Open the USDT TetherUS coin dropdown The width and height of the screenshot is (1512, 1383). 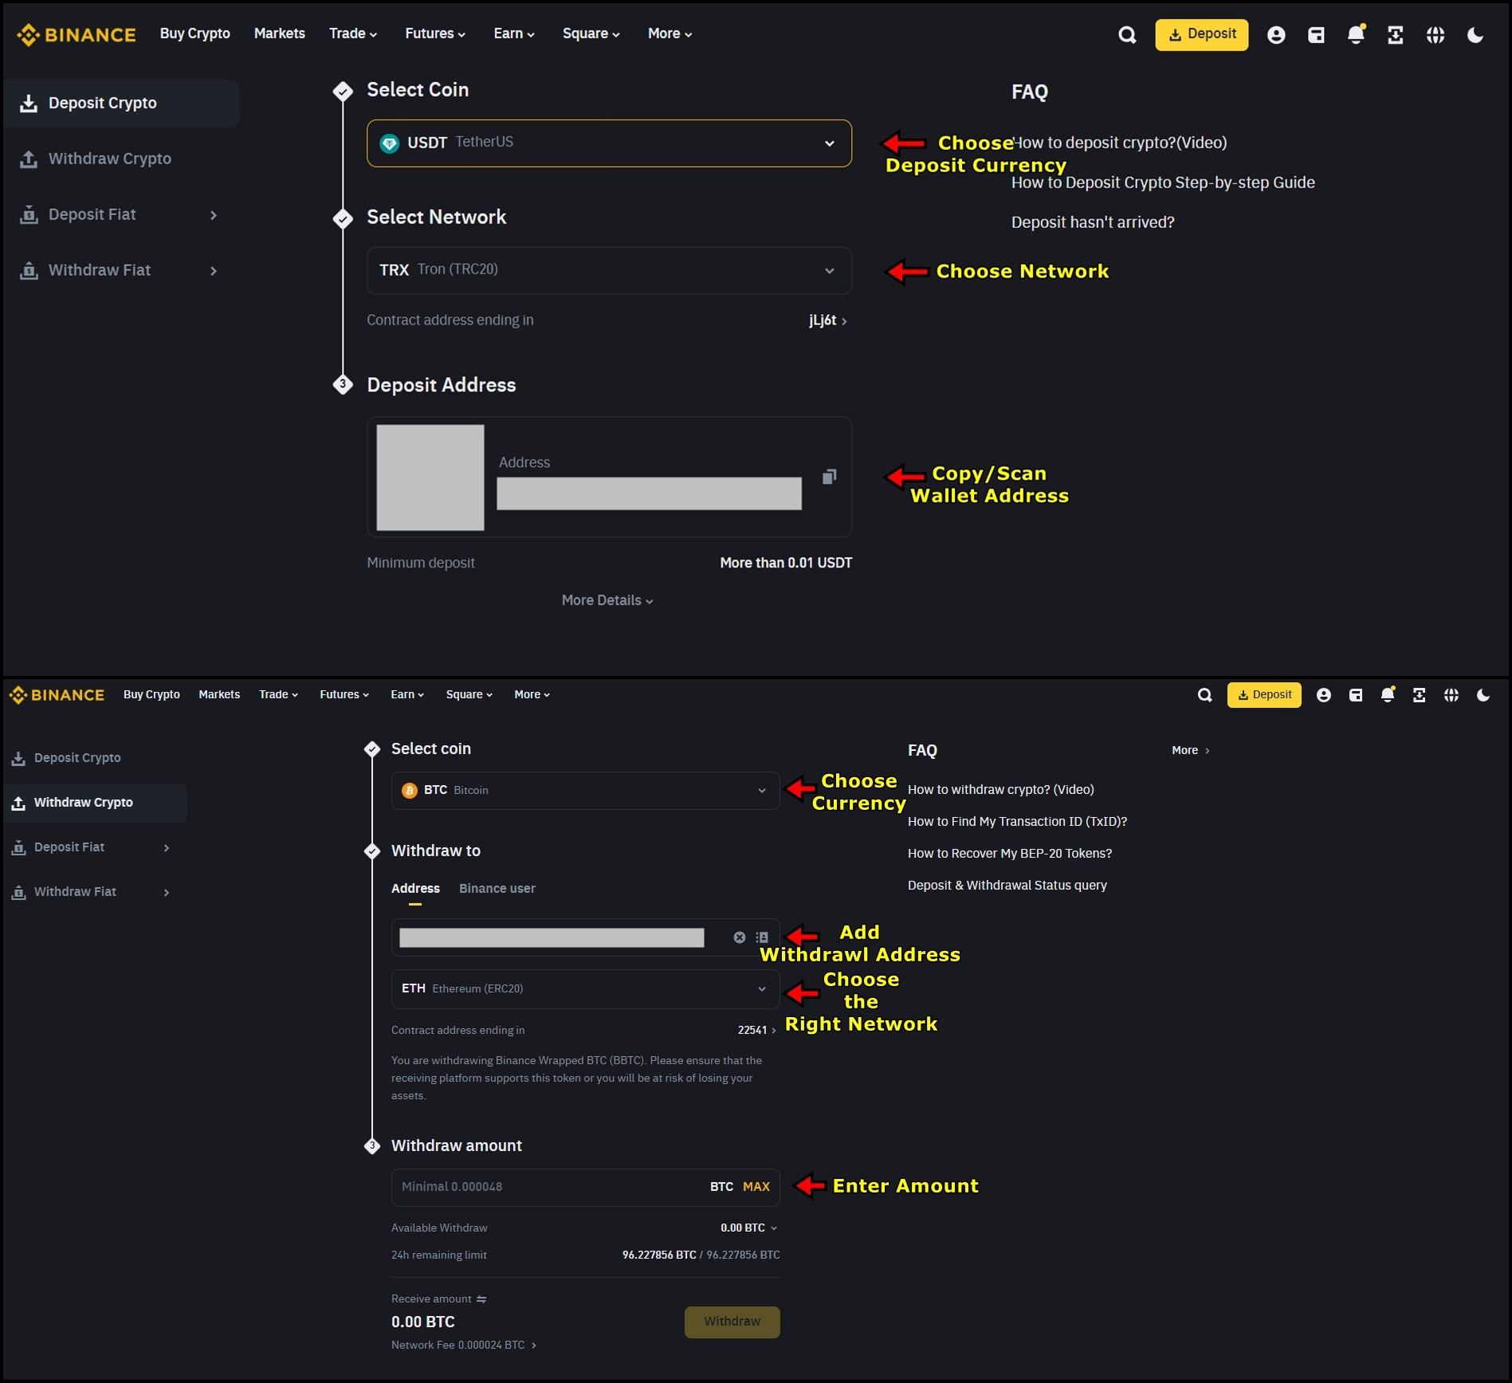point(609,143)
